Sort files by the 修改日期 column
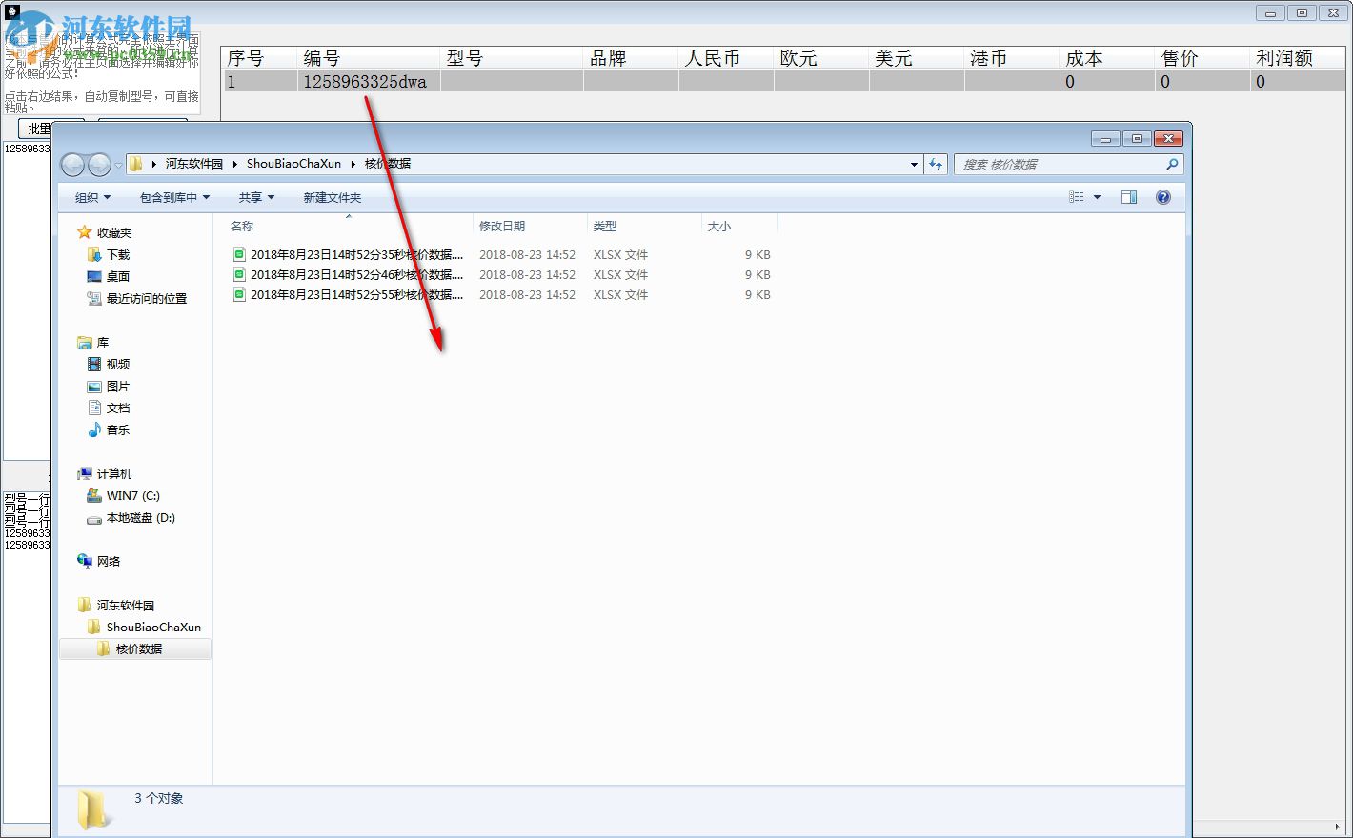1353x838 pixels. click(530, 226)
